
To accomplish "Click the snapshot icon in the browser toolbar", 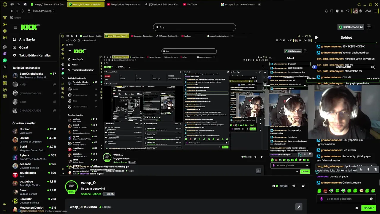I will click(x=332, y=11).
